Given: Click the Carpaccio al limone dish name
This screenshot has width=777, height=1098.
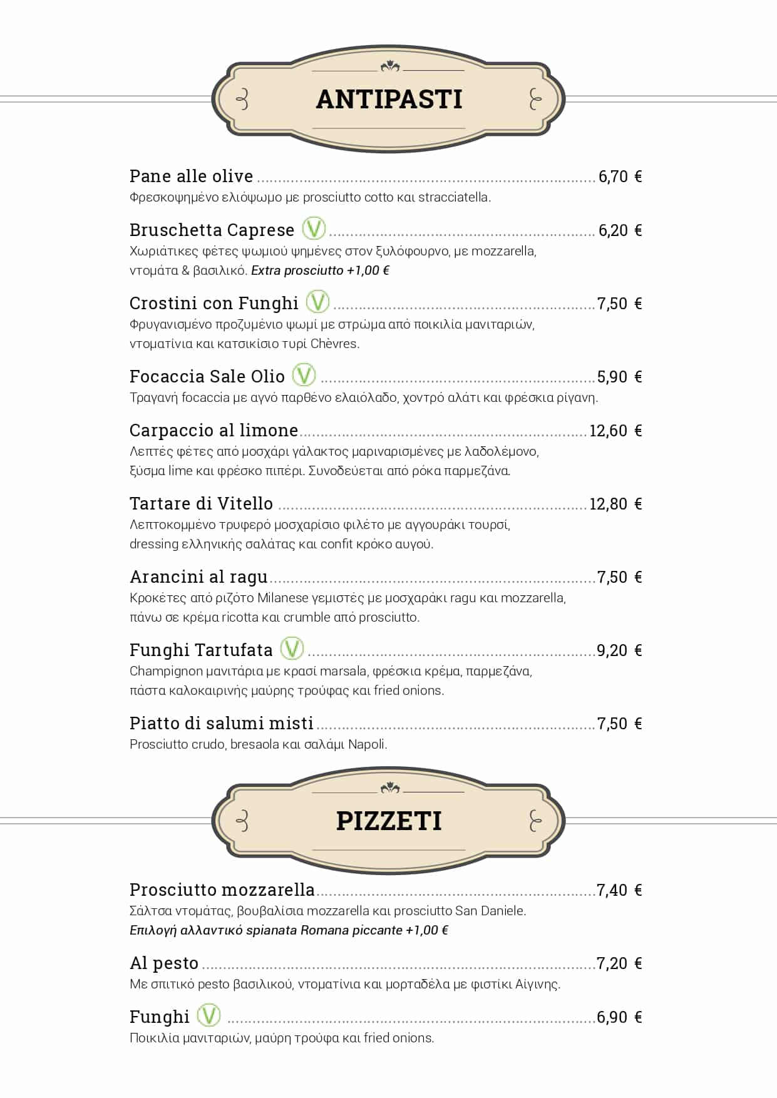Looking at the screenshot, I should [214, 431].
